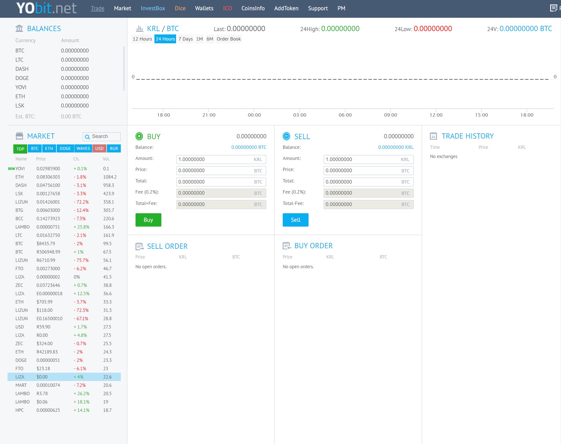
Task: Select the BTC row priced $8435.79
Action: (x=64, y=244)
